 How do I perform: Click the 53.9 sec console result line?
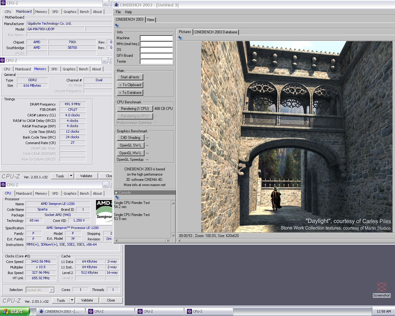pyautogui.click(x=120, y=219)
